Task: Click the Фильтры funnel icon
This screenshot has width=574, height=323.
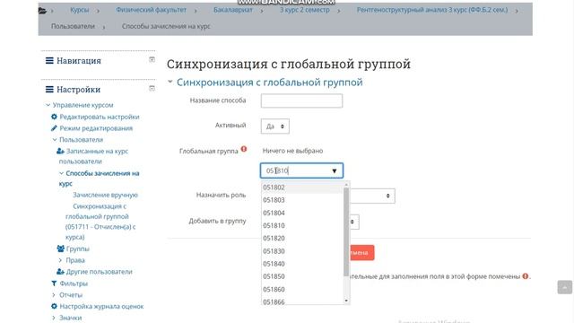Action: pyautogui.click(x=54, y=284)
